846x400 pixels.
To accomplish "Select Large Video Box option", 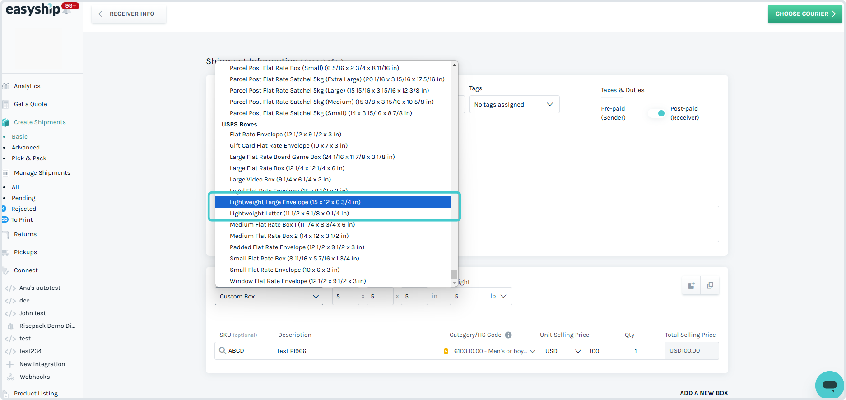I will 333,179.
